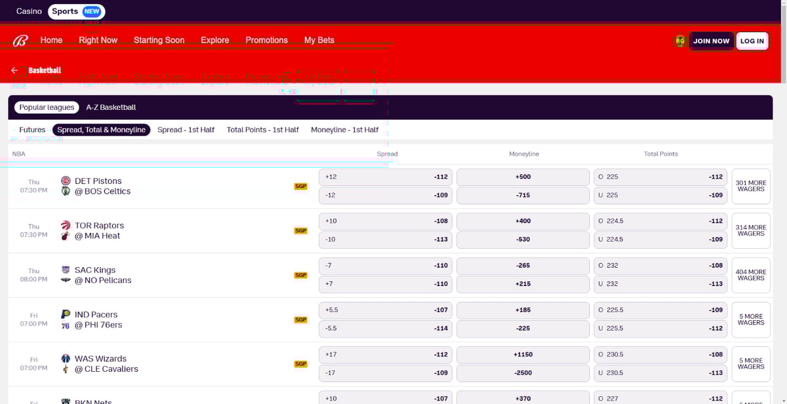This screenshot has height=404, width=787.
Task: Select Spread, Total & Moneyline filter
Action: 101,130
